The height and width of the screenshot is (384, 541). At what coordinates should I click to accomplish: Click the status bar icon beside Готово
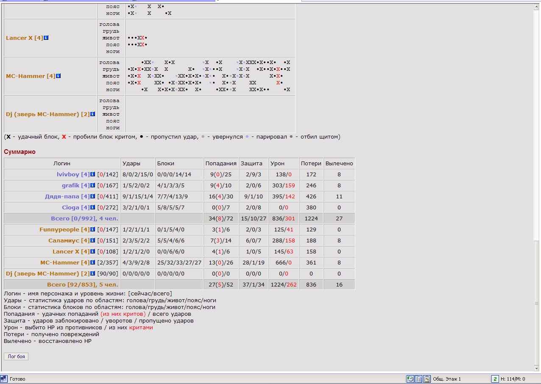pyautogui.click(x=4, y=379)
